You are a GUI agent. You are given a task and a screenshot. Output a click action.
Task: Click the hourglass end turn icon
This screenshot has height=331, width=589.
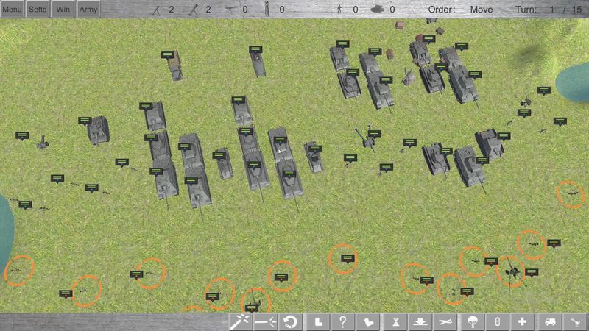tap(395, 321)
